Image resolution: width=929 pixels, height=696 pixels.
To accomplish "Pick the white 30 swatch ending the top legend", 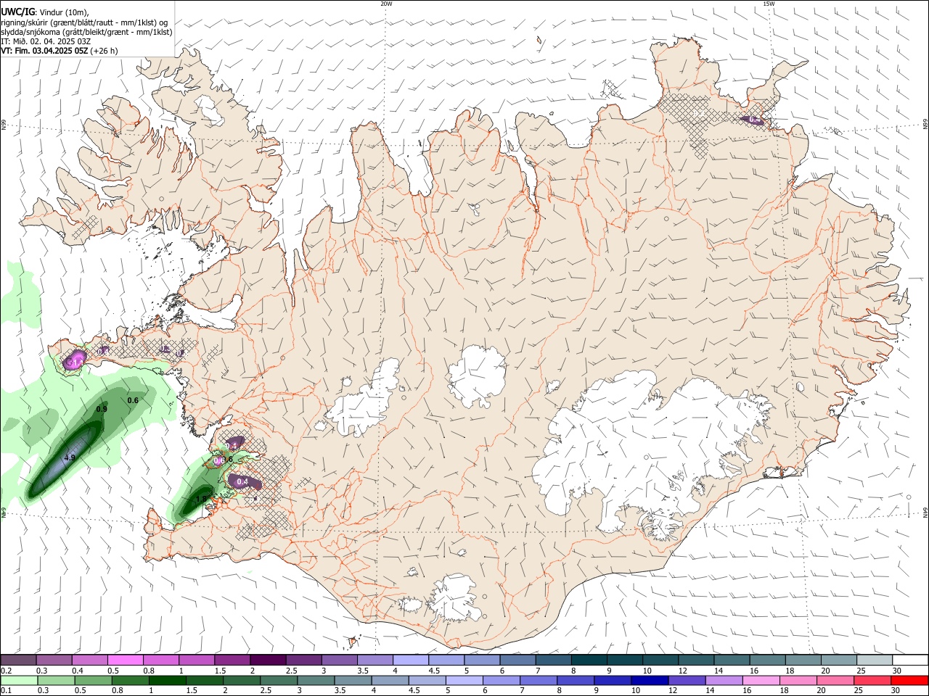I will tap(910, 660).
